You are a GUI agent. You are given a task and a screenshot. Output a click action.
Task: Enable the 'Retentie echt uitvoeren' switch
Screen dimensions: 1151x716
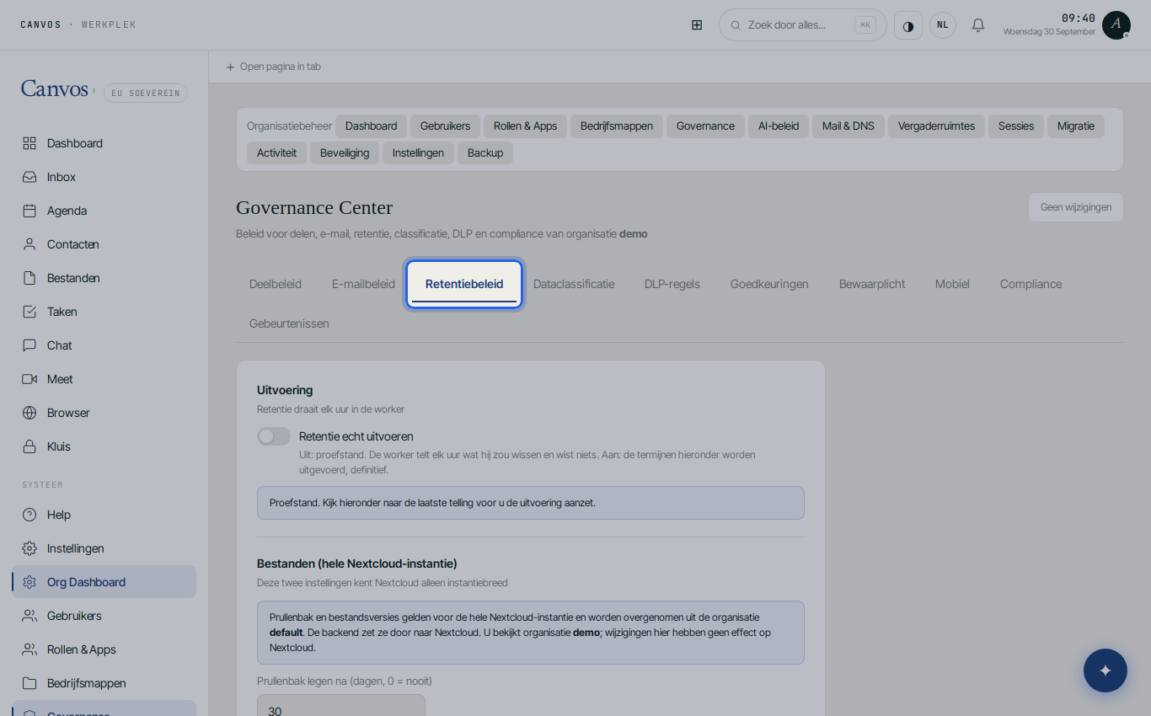pos(274,436)
